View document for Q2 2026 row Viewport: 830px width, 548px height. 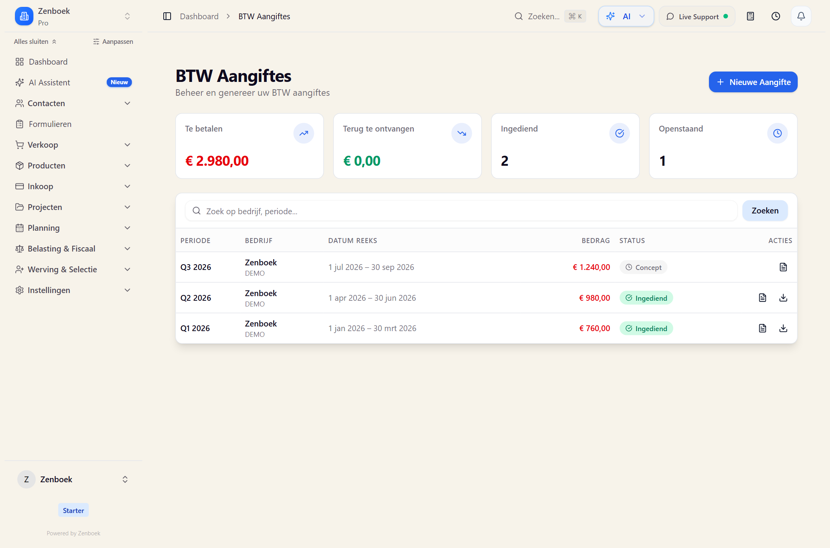point(762,298)
